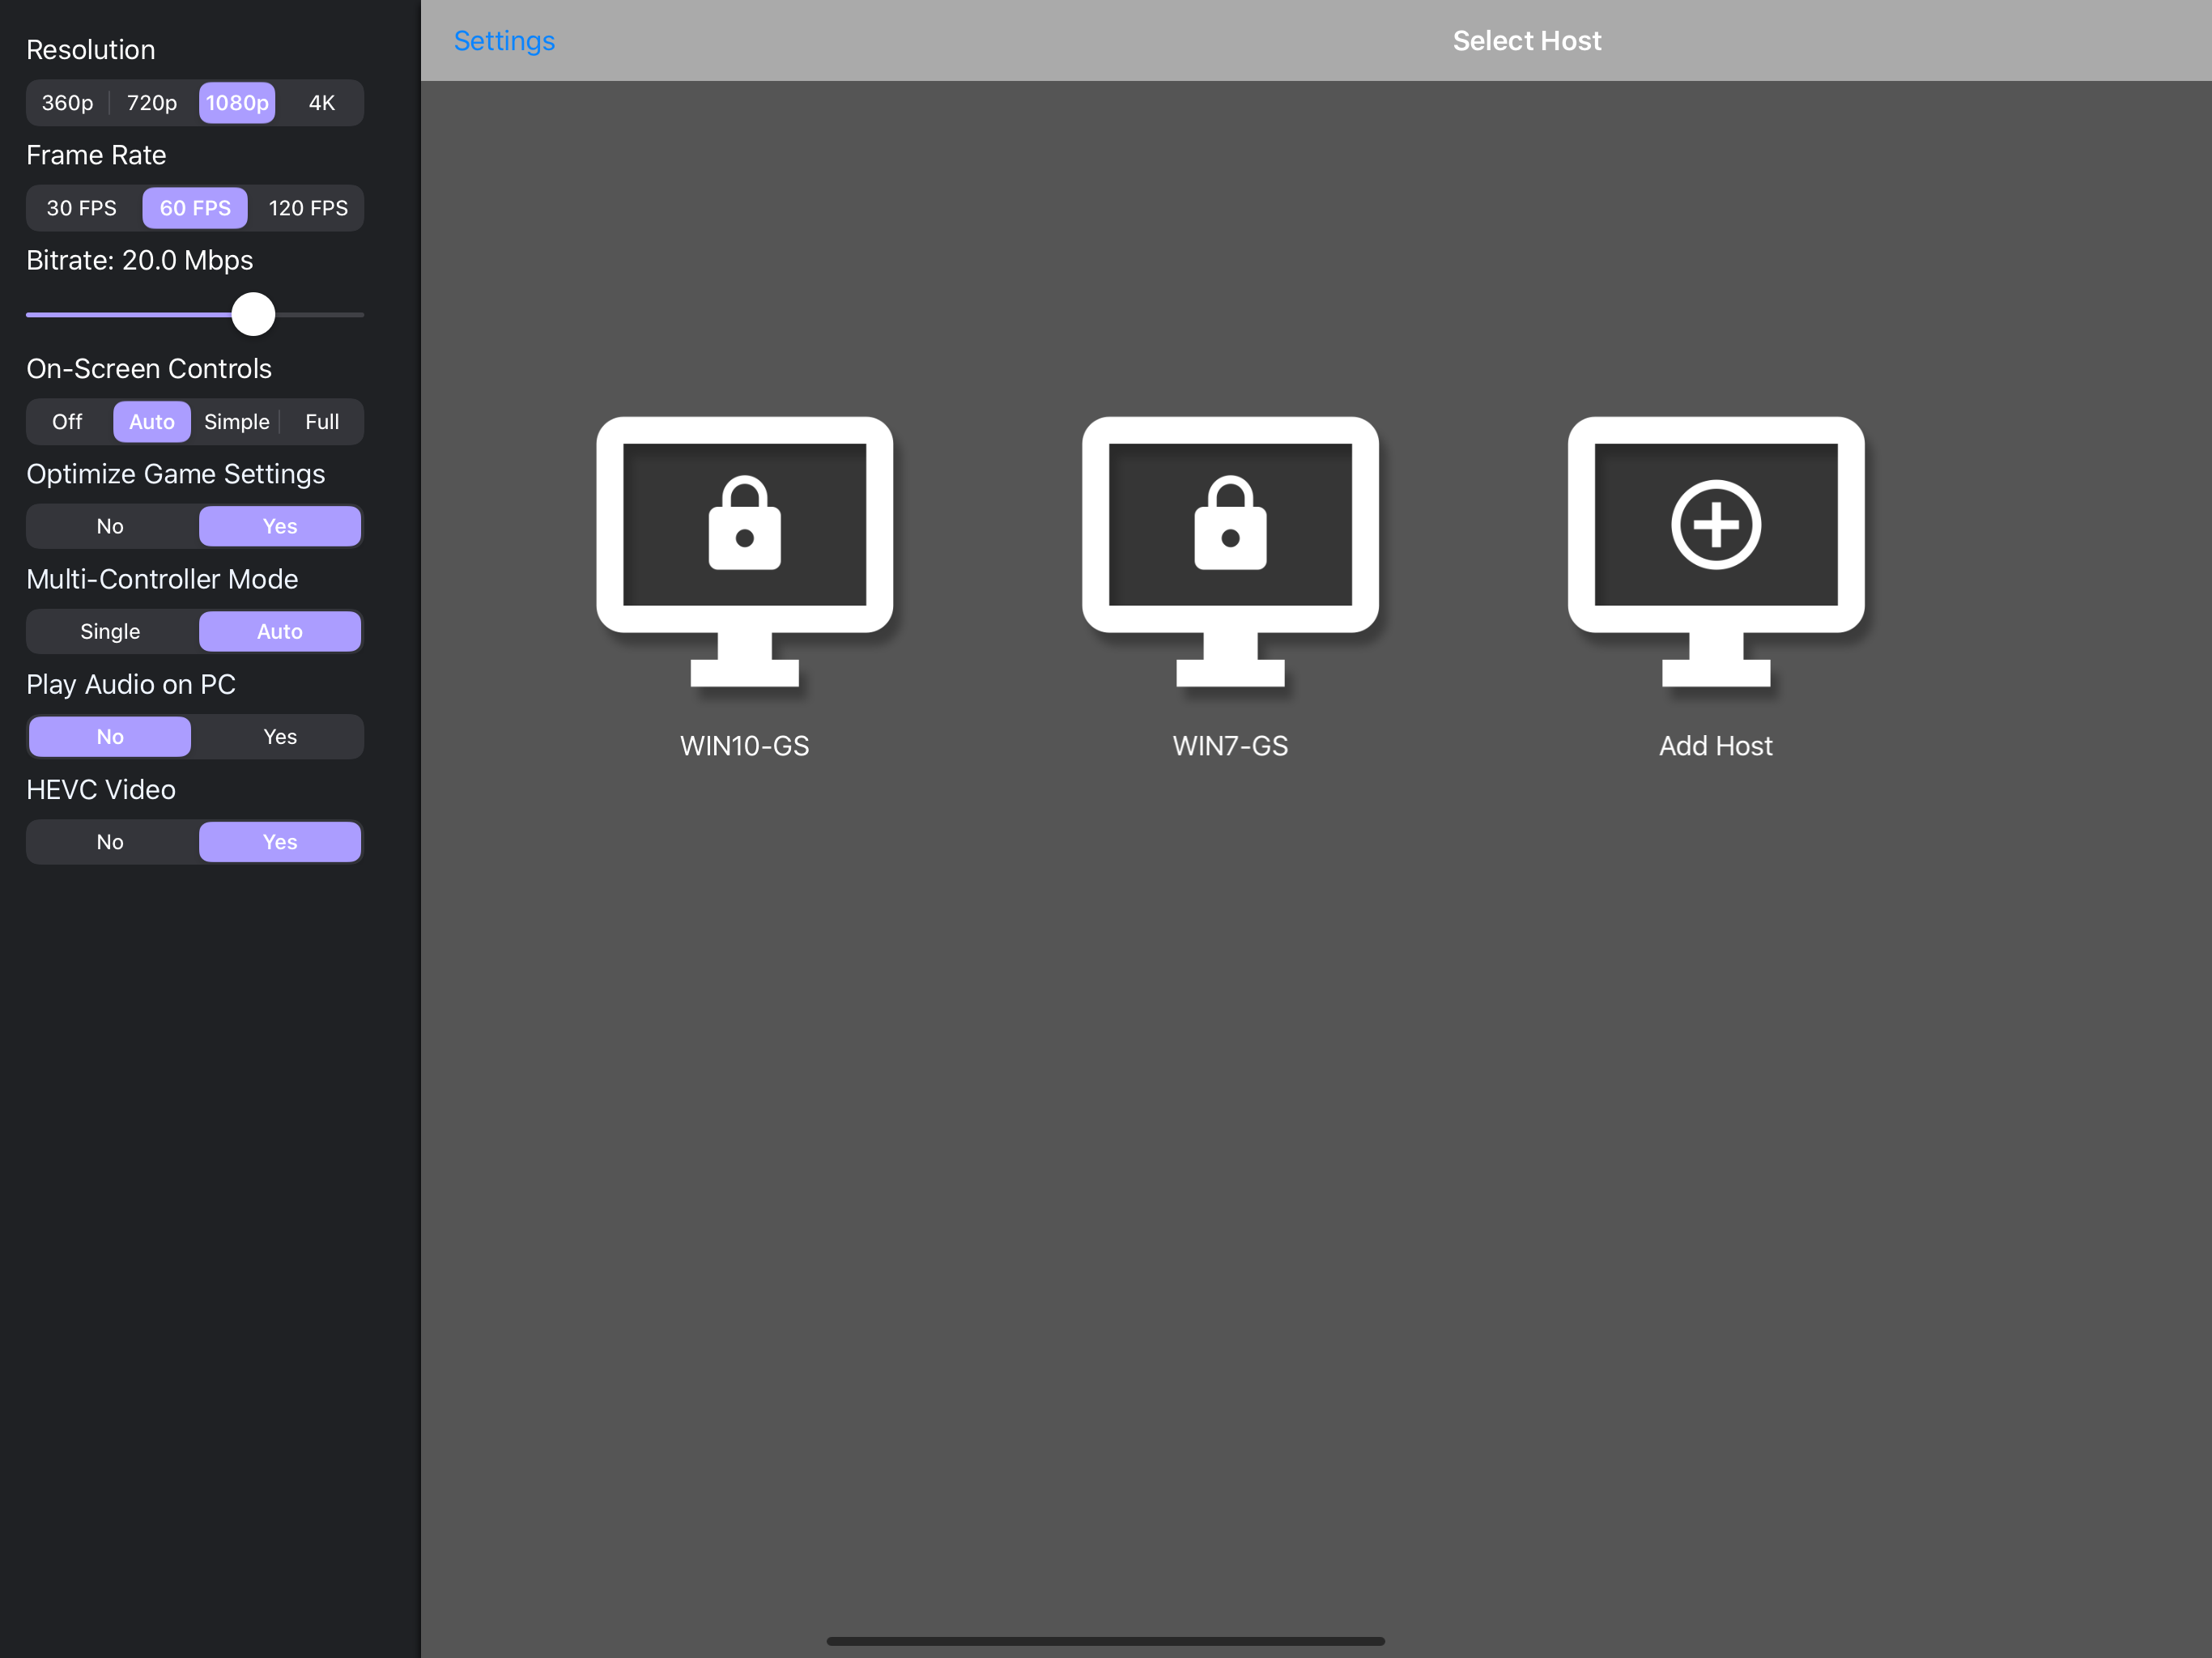Click the WIN10-GS host name label
This screenshot has height=1658, width=2212.
click(744, 746)
